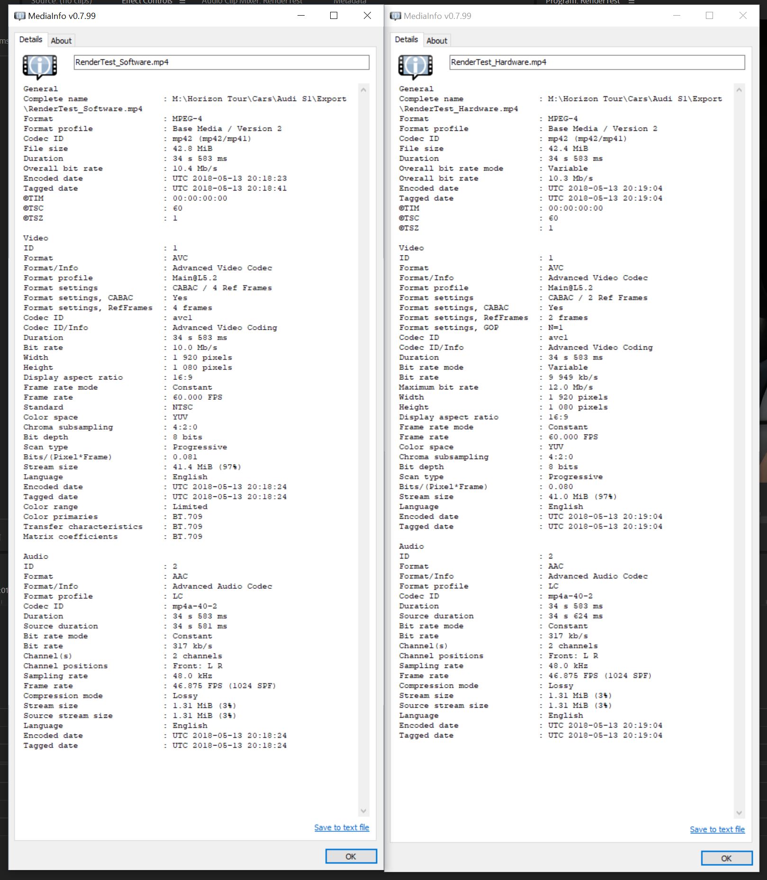This screenshot has height=880, width=767.
Task: Click scroll-down arrow in Software details pane
Action: point(363,811)
